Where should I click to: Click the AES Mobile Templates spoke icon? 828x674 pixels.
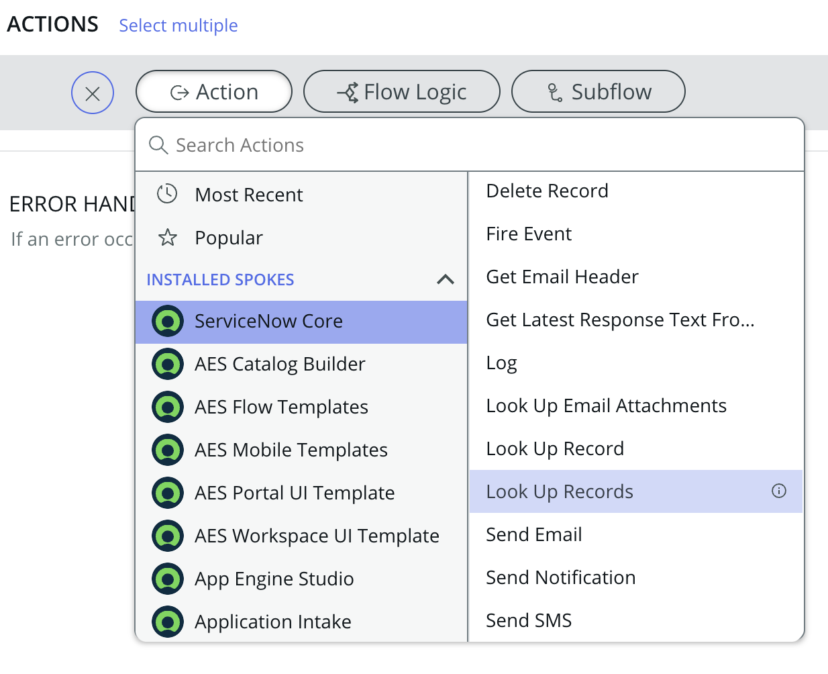(x=168, y=450)
